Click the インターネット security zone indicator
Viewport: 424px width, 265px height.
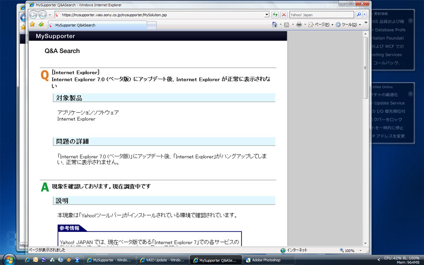(x=294, y=250)
